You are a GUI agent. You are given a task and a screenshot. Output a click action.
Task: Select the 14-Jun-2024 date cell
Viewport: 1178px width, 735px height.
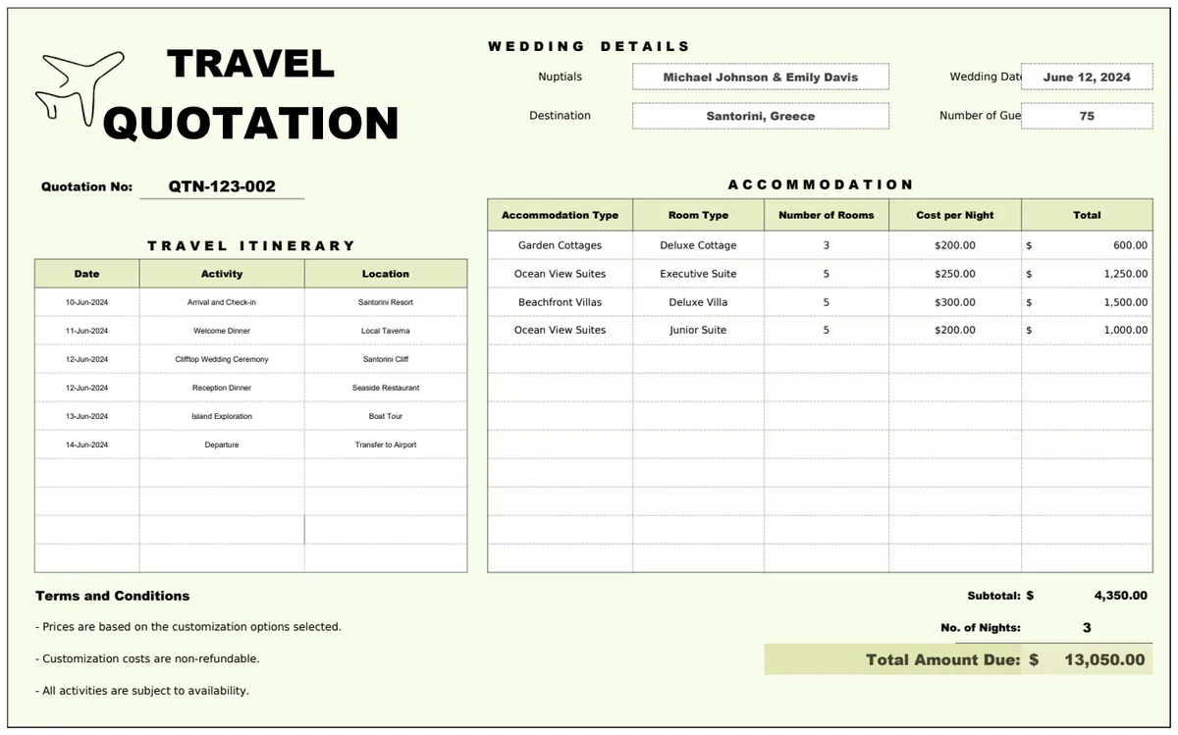tap(86, 445)
